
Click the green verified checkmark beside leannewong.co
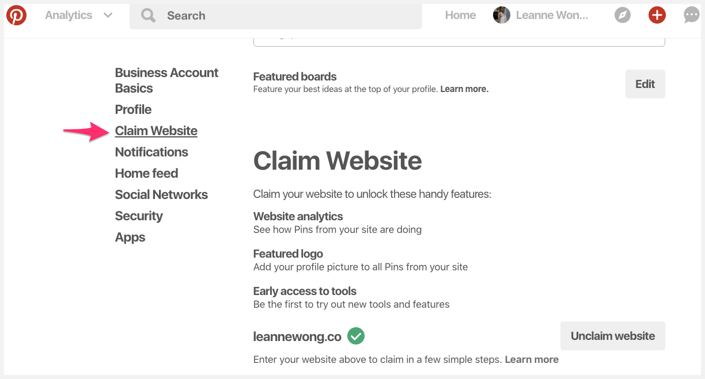pos(355,336)
